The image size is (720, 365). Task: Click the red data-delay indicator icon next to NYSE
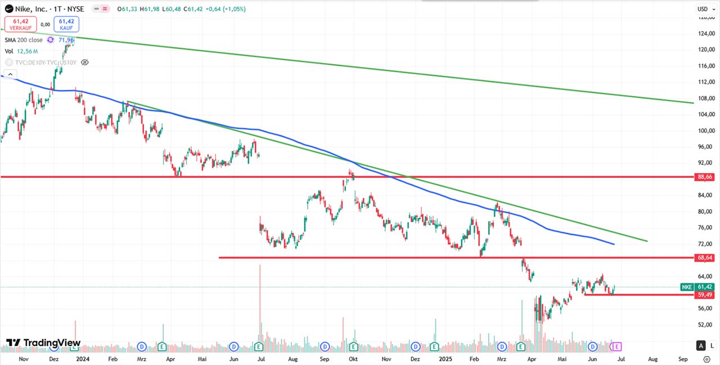(105, 9)
